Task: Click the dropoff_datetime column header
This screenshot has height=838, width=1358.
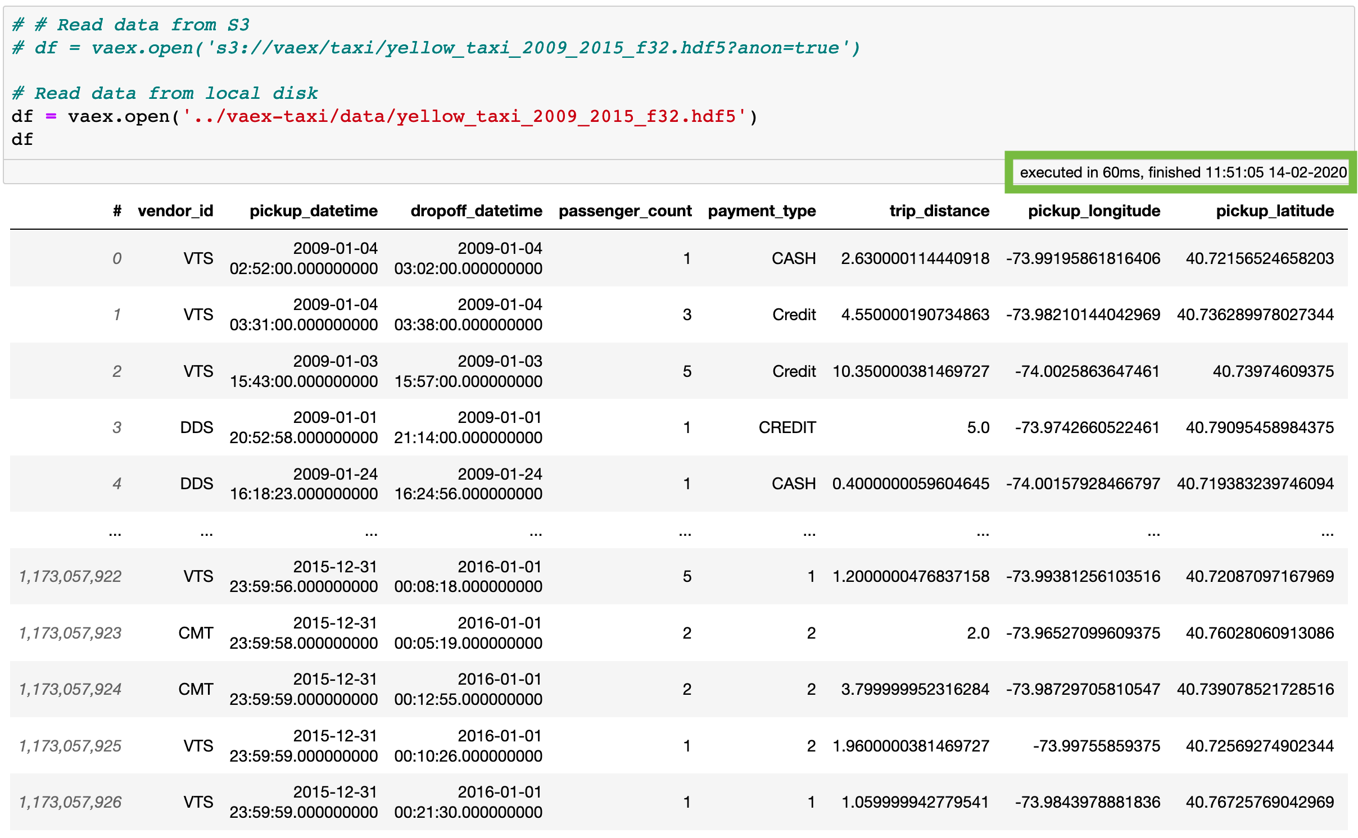Action: point(476,211)
